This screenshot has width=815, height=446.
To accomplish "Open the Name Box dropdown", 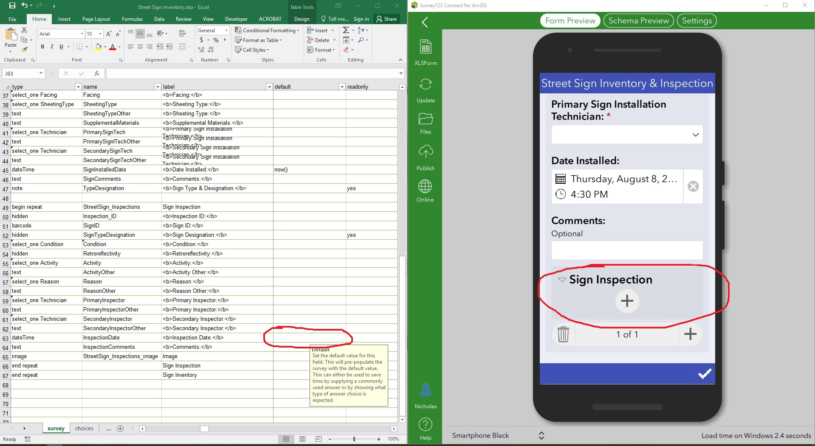I will [41, 73].
